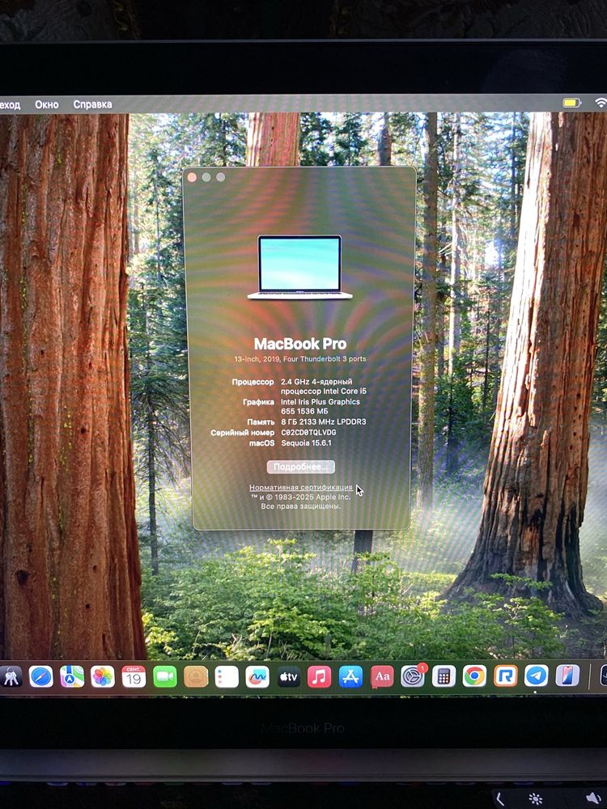Image resolution: width=607 pixels, height=809 pixels.
Task: Open Wi-Fi menu in menu bar
Action: [601, 103]
